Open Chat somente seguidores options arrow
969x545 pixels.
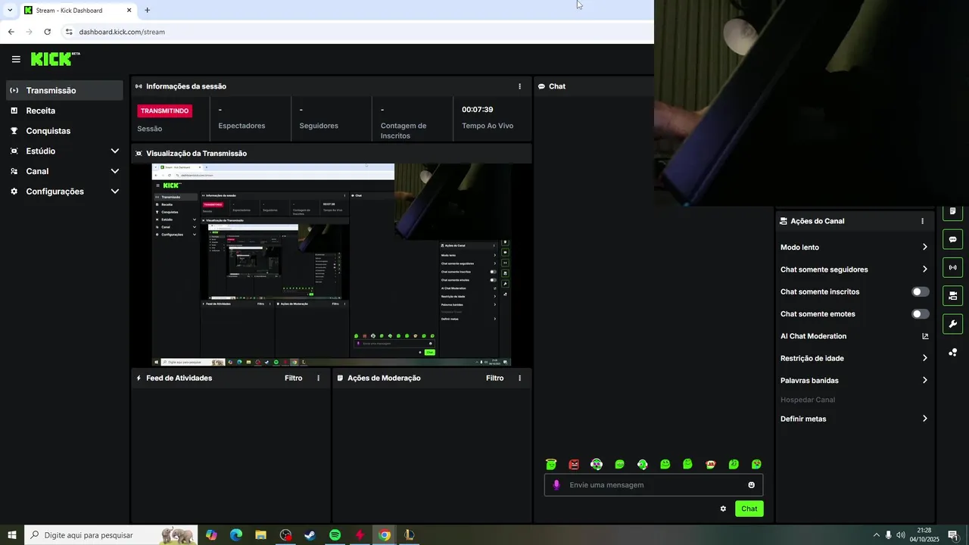(x=924, y=269)
